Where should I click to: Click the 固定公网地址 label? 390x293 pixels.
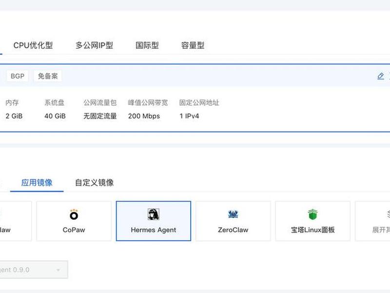coord(199,103)
